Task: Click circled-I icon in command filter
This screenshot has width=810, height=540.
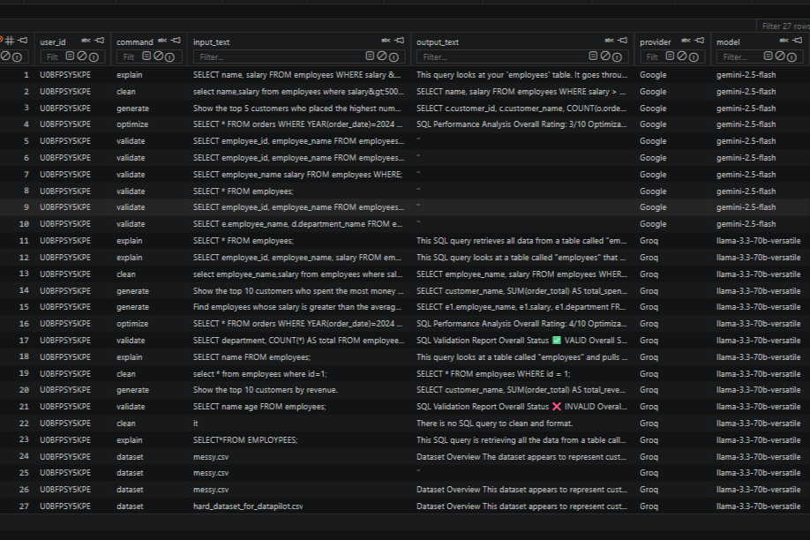Action: pos(170,56)
